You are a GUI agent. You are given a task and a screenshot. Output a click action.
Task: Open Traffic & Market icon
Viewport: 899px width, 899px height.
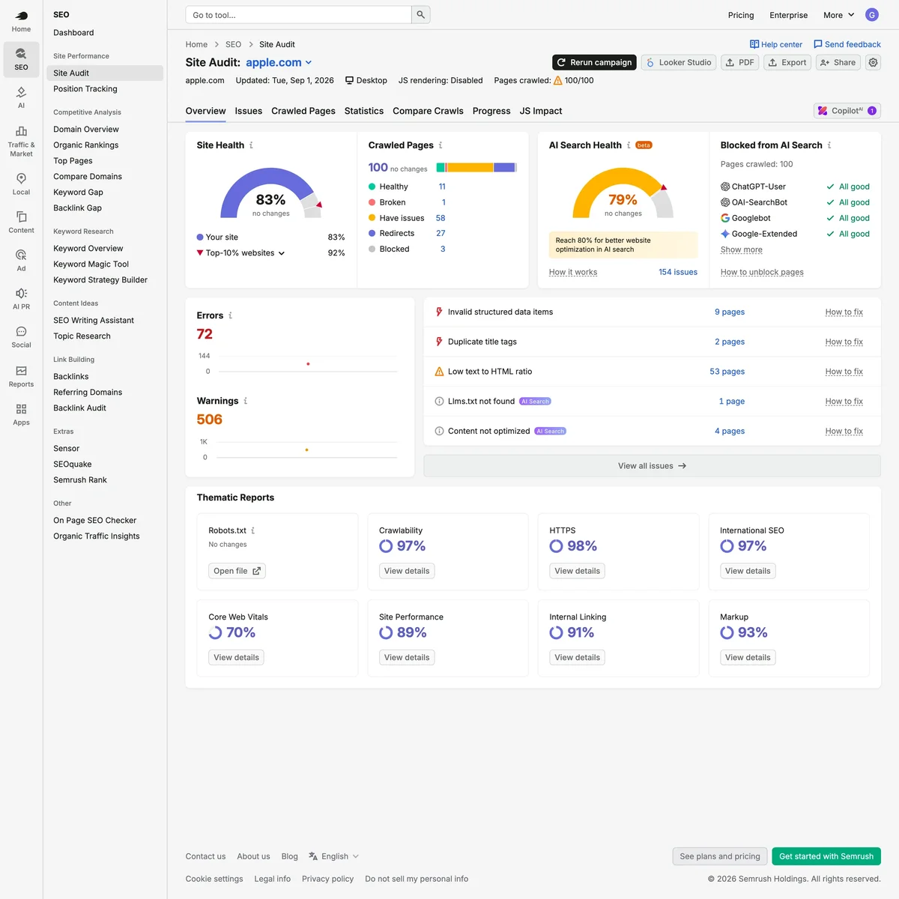click(21, 141)
